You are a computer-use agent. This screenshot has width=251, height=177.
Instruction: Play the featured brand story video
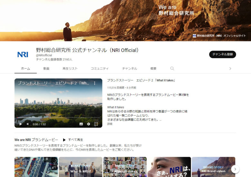(21, 124)
